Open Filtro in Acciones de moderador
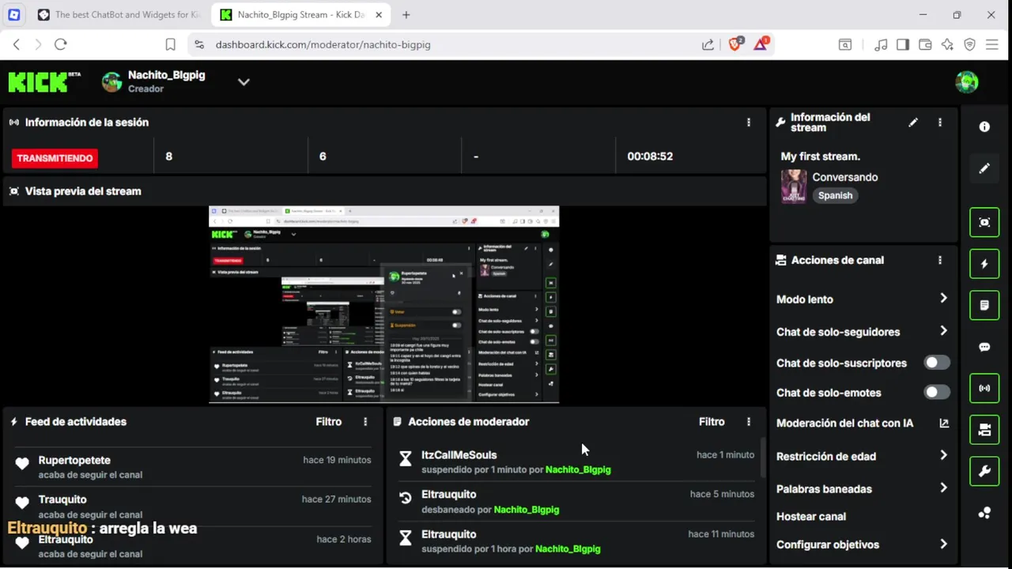Screen dimensions: 1012x569 712,422
